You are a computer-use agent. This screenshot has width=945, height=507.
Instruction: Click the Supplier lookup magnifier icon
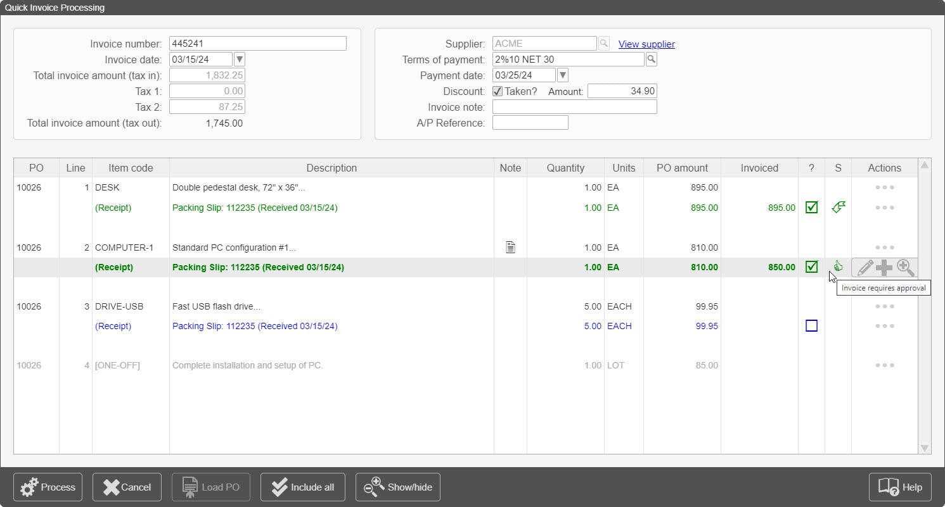[603, 43]
